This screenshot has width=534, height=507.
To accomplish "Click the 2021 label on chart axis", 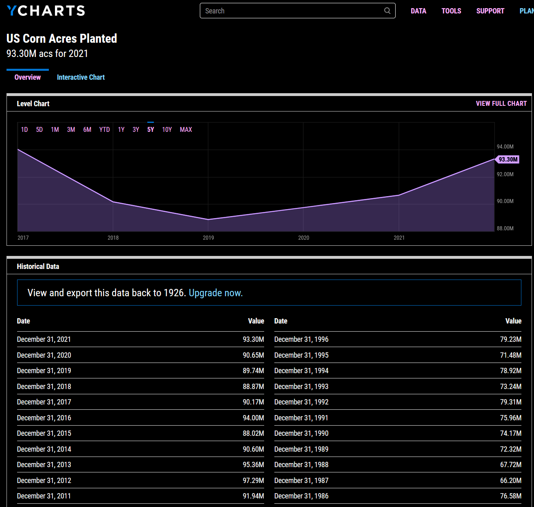I will [x=399, y=238].
